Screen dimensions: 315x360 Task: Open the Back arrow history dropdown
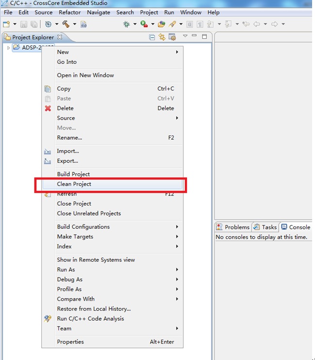[x=266, y=24]
